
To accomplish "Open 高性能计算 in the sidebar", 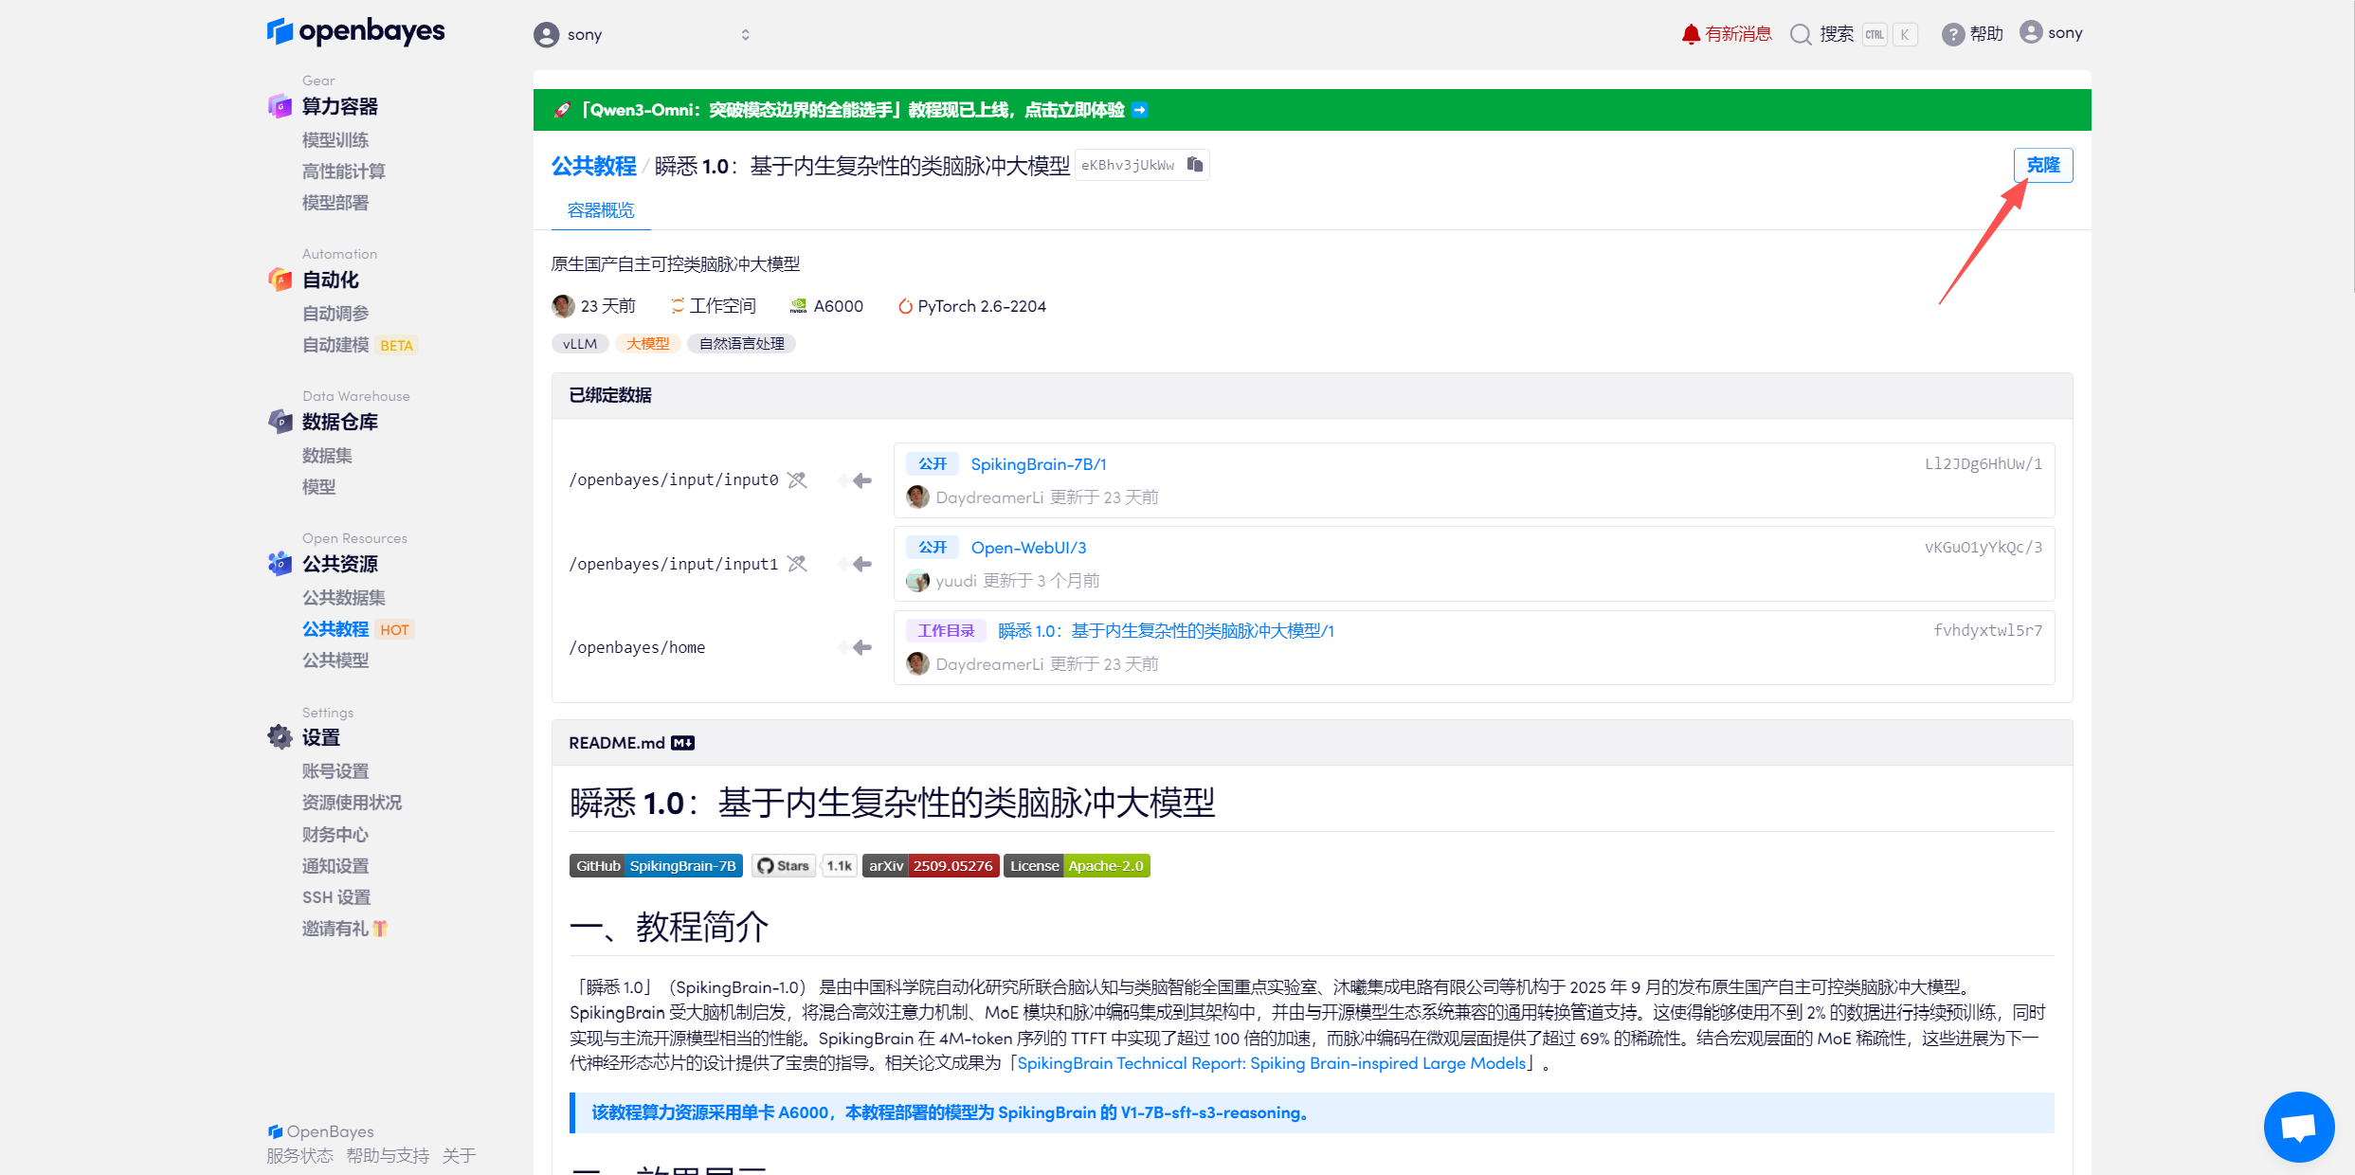I will (x=344, y=172).
